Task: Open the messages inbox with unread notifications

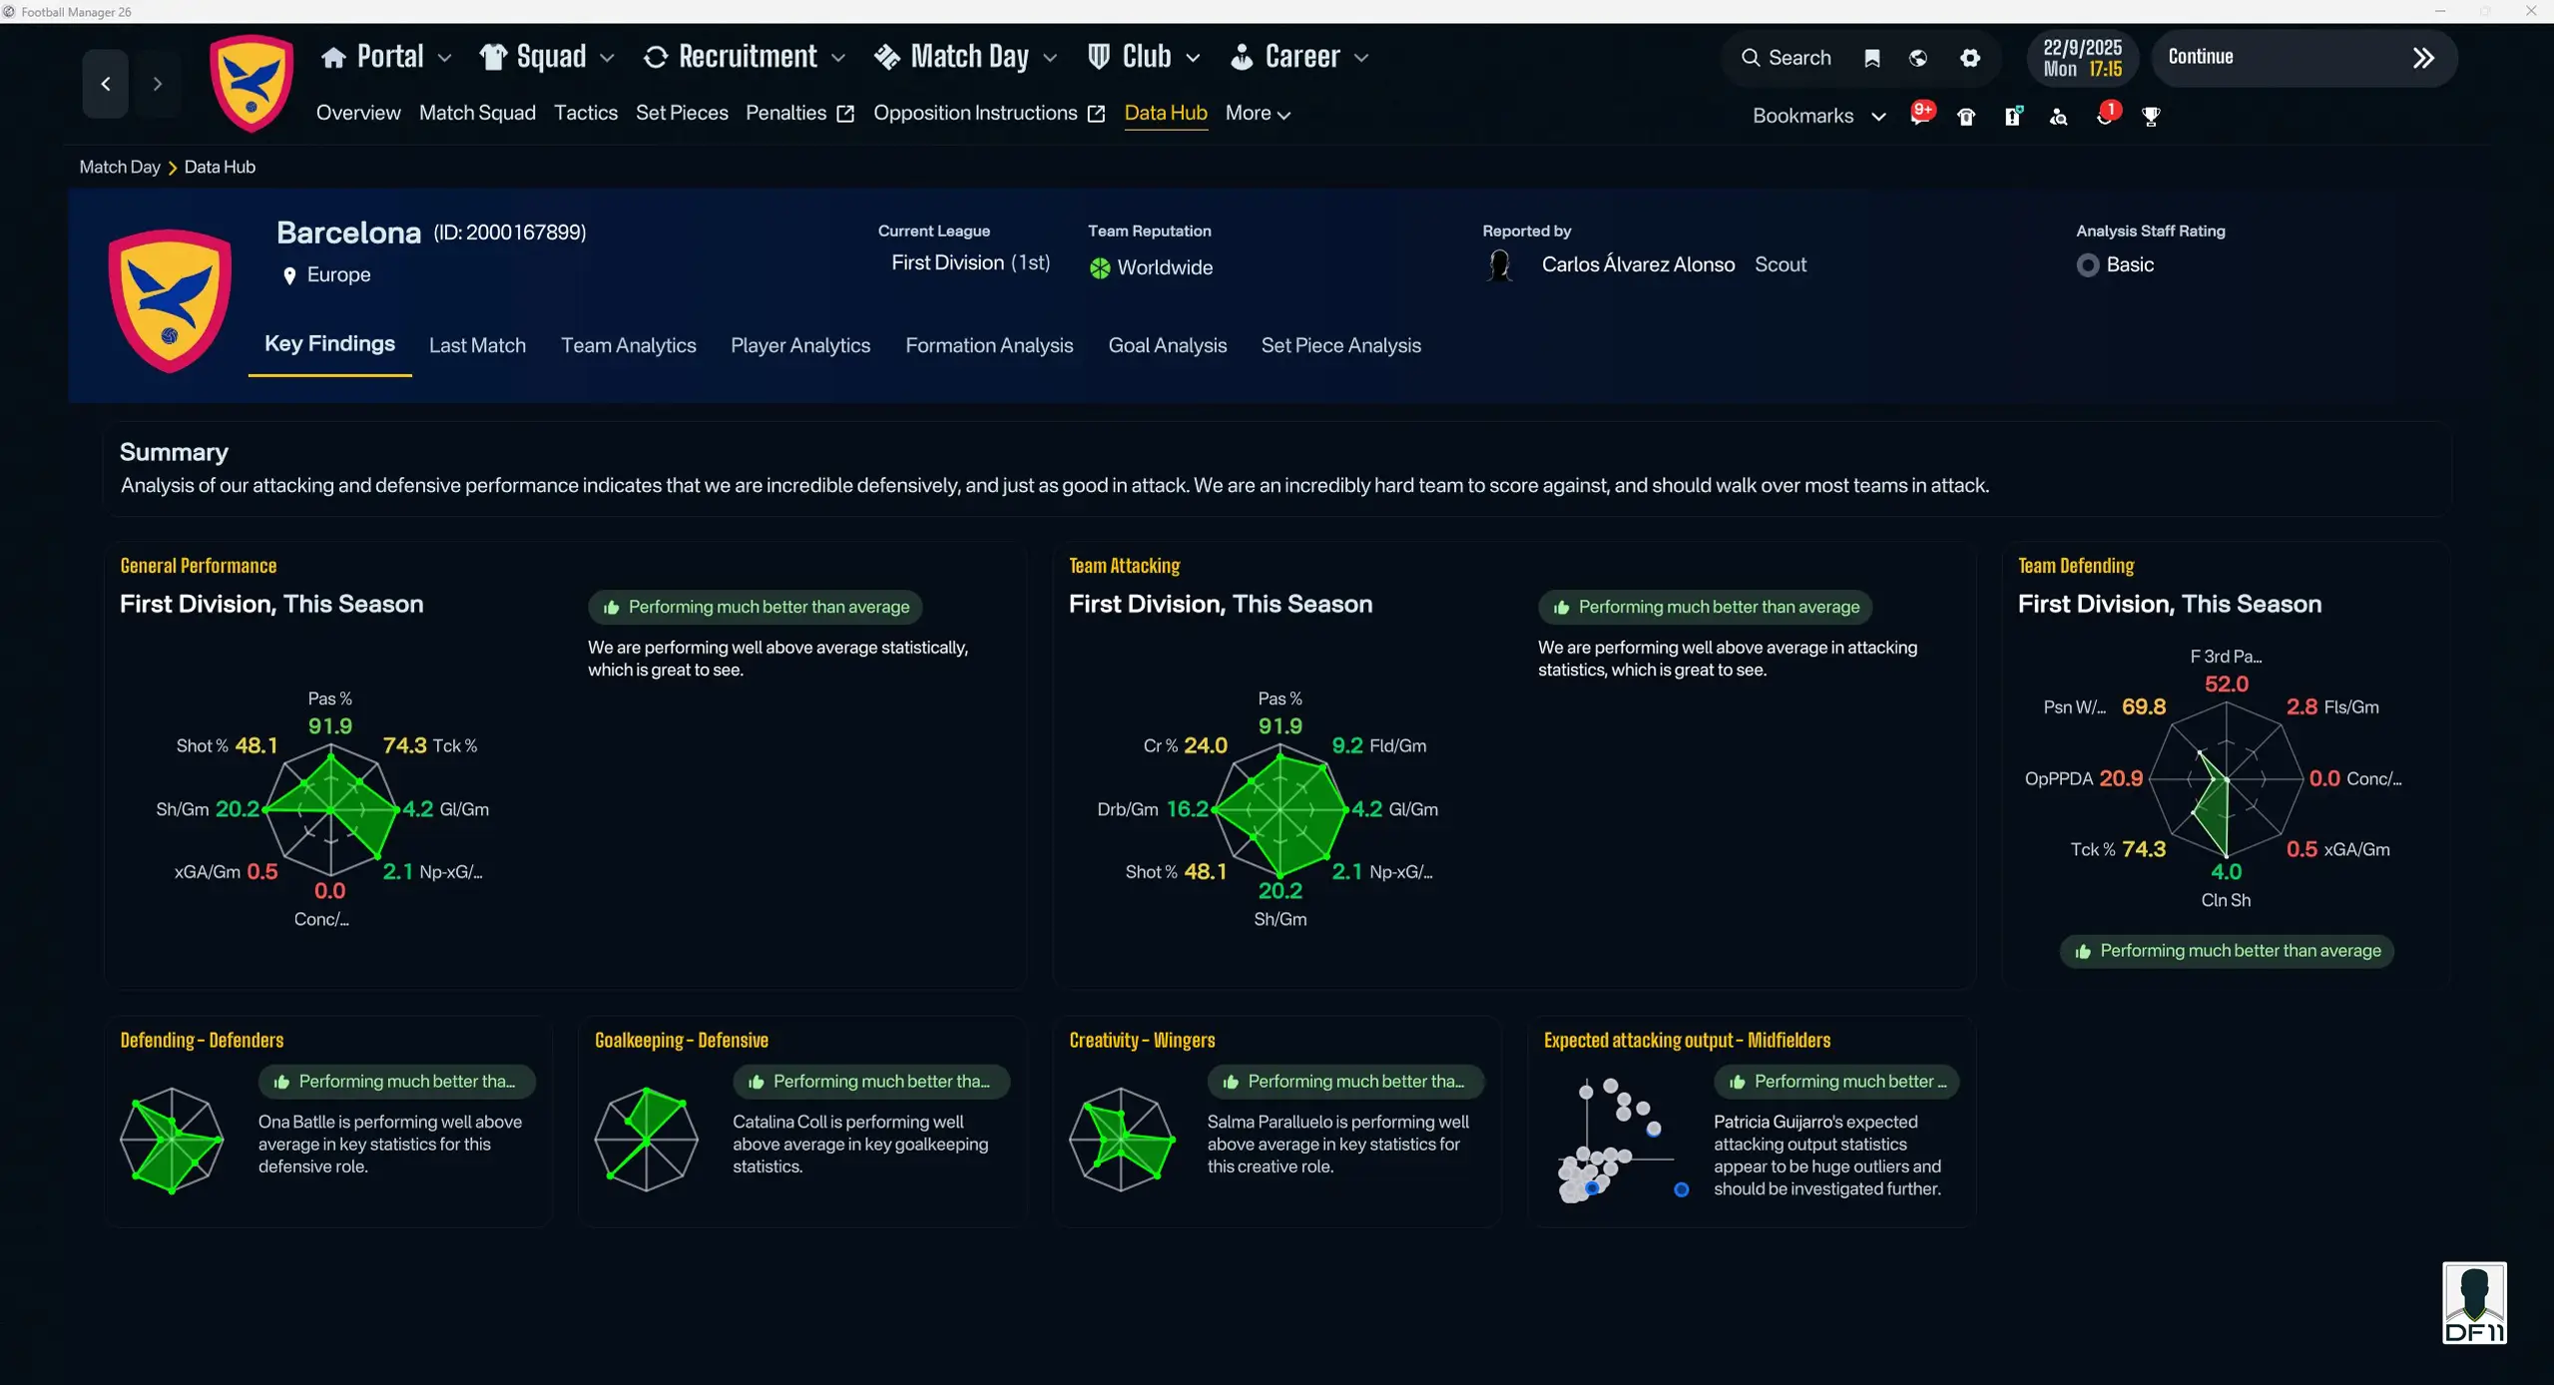Action: [1920, 116]
